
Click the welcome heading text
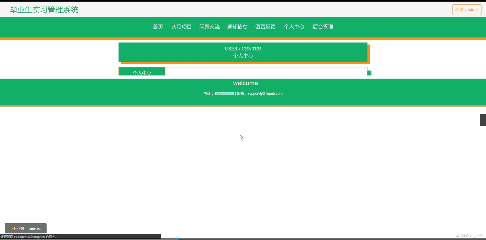[245, 83]
